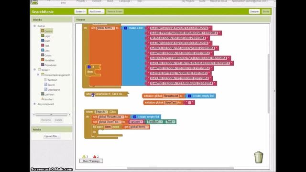This screenshot has height=172, width=306.
Task: Open the Lists blocks drawer
Action: pyautogui.click(x=45, y=51)
